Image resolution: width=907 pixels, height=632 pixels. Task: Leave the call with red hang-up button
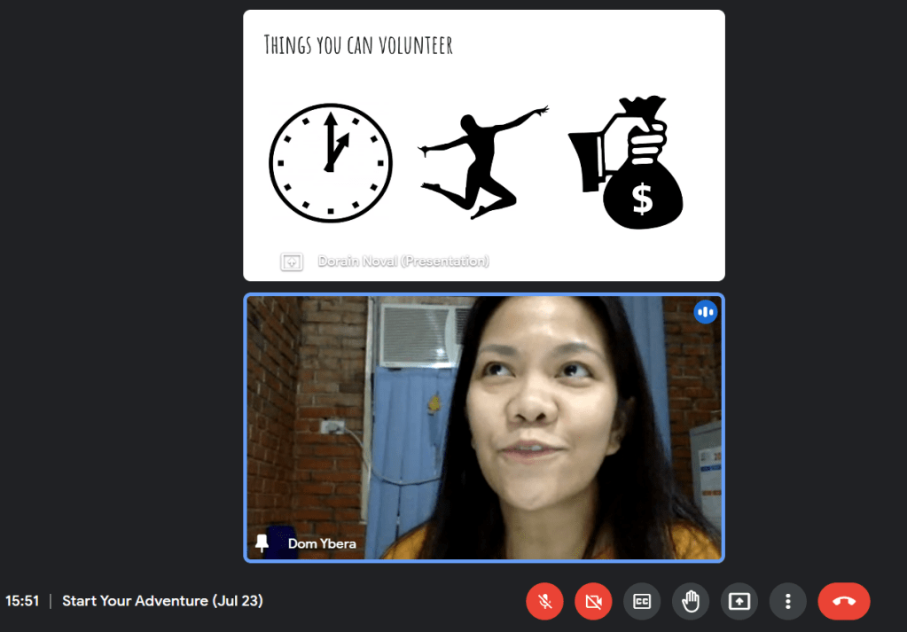[x=843, y=602]
